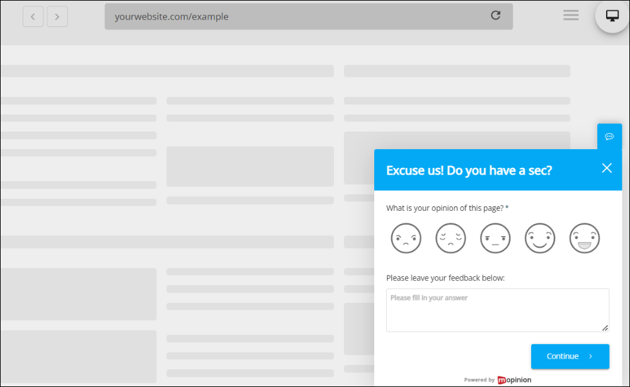The image size is (630, 387).
Task: Dismiss the feedback survey with the X
Action: coord(607,168)
